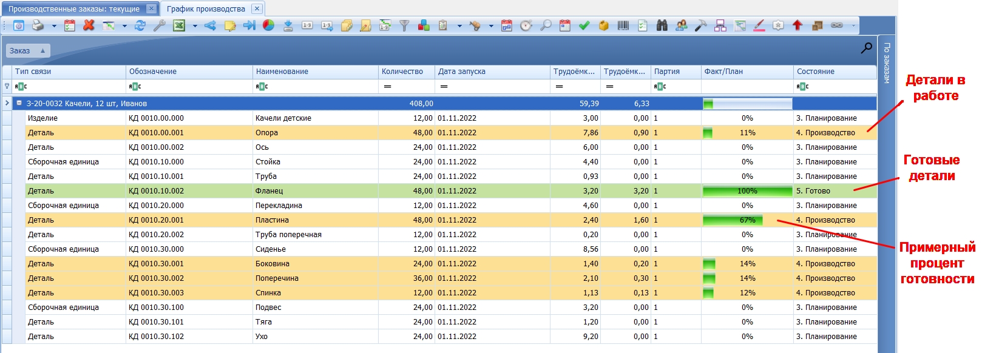
Task: Click the red X delete icon
Action: 89,25
